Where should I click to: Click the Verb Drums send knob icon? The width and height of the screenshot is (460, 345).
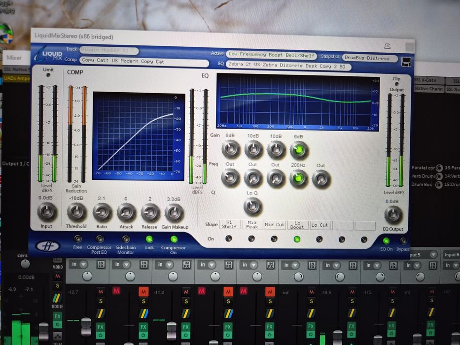click(x=439, y=176)
